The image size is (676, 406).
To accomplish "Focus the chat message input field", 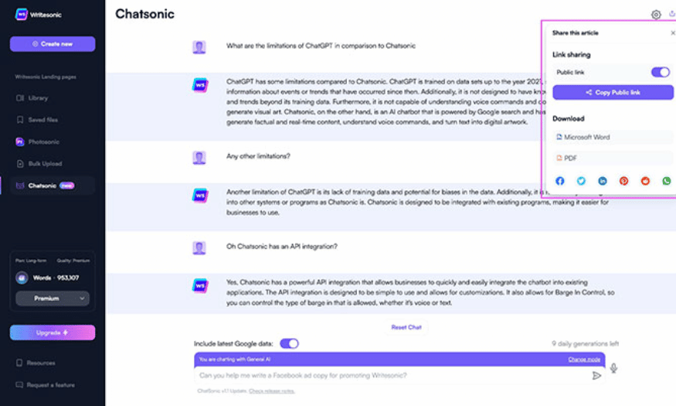I will [x=392, y=375].
